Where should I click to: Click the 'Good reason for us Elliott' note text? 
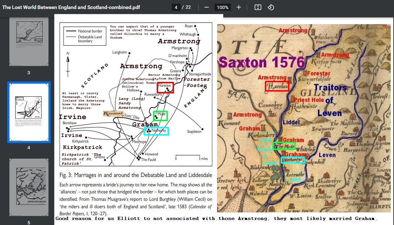pos(216,219)
